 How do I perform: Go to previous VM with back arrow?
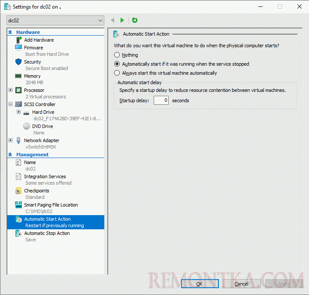click(x=112, y=20)
